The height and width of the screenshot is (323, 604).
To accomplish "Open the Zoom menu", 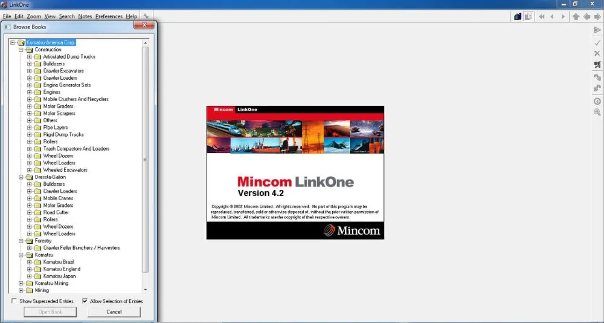I will [34, 16].
